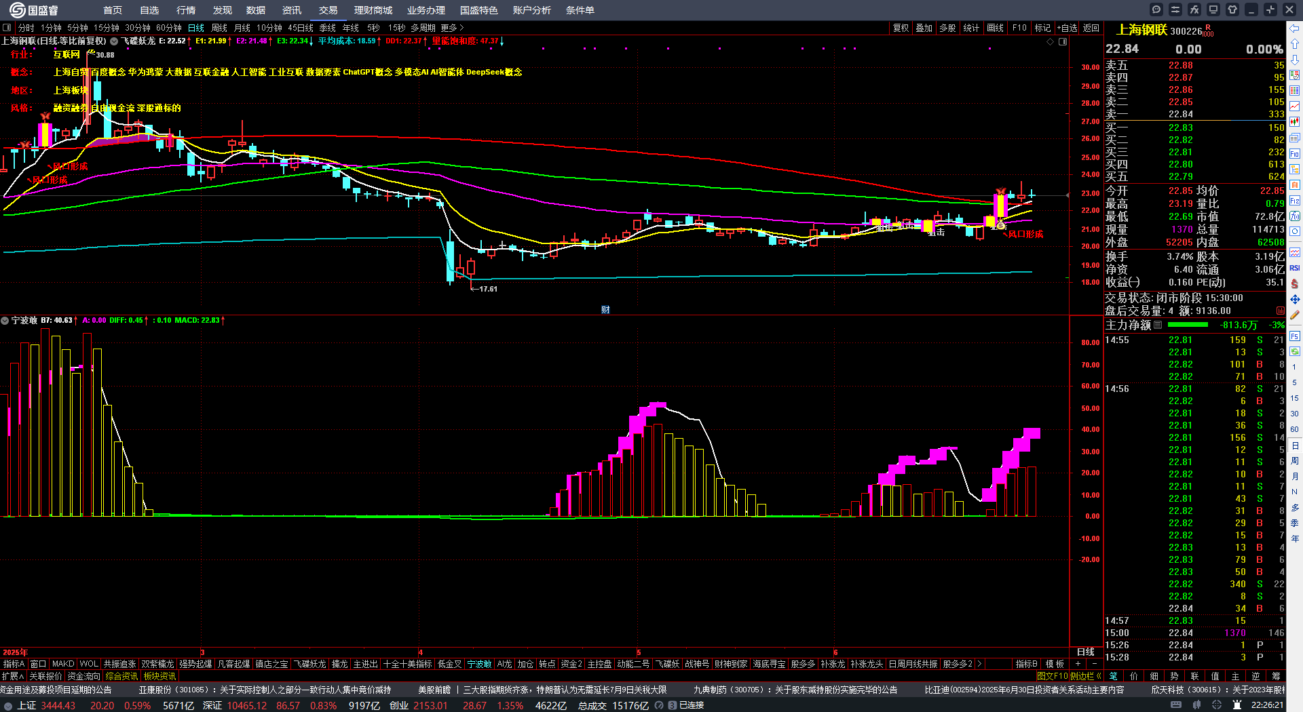The height and width of the screenshot is (712, 1303).
Task: Select the candlestick chart icon in sidebar
Action: point(1295,122)
